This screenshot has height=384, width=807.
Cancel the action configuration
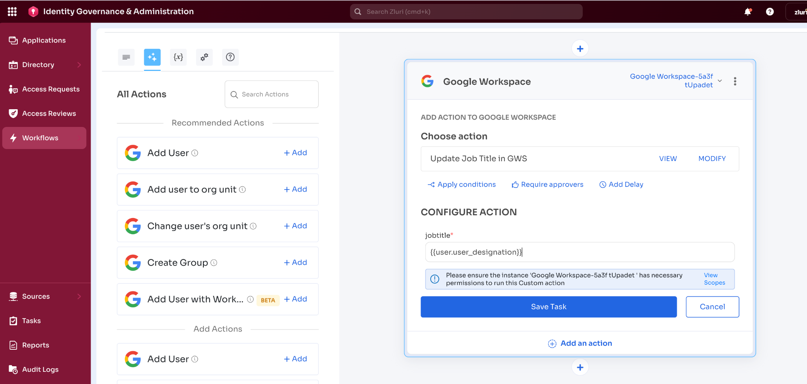click(712, 307)
